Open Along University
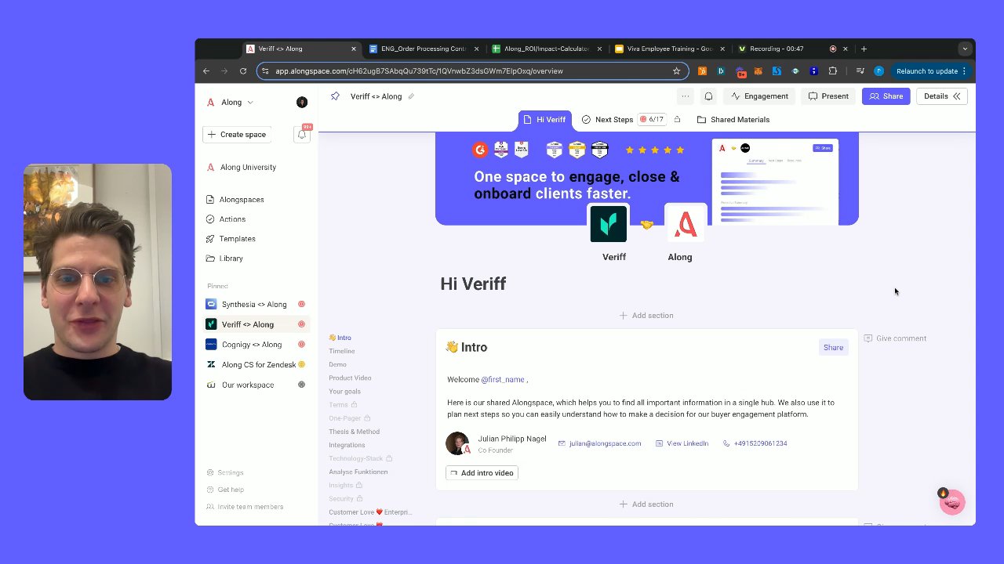Image resolution: width=1004 pixels, height=564 pixels. [241, 167]
